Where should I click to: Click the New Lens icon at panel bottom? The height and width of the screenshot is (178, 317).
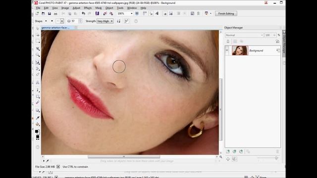click(234, 152)
